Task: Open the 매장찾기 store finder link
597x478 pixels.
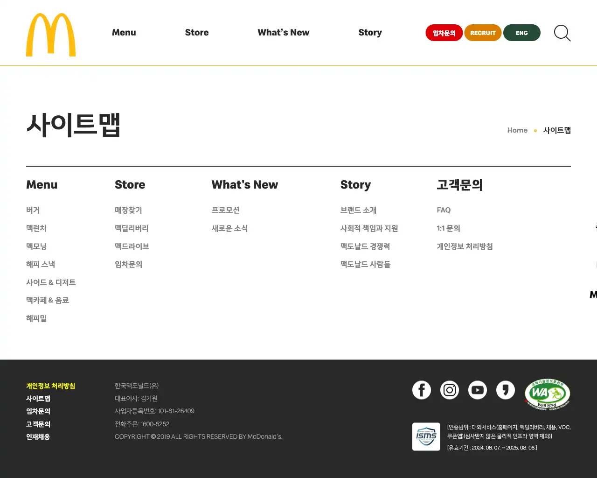Action: pyautogui.click(x=129, y=210)
